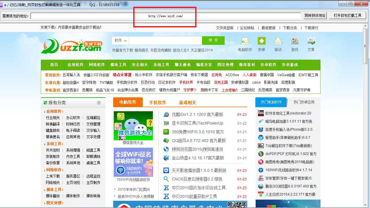
Task: Open the 最新更新 top link
Action: pyautogui.click(x=268, y=28)
